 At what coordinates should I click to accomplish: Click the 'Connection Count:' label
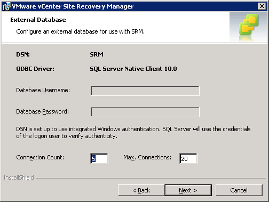pos(40,157)
